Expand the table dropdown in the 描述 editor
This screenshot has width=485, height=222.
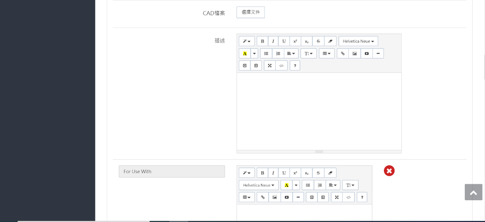pos(327,54)
